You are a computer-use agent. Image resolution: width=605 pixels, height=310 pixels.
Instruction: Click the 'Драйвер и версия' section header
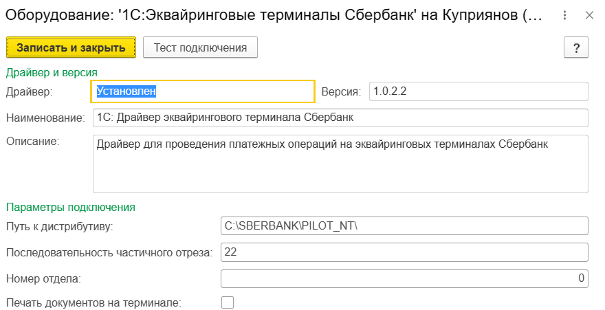(52, 71)
